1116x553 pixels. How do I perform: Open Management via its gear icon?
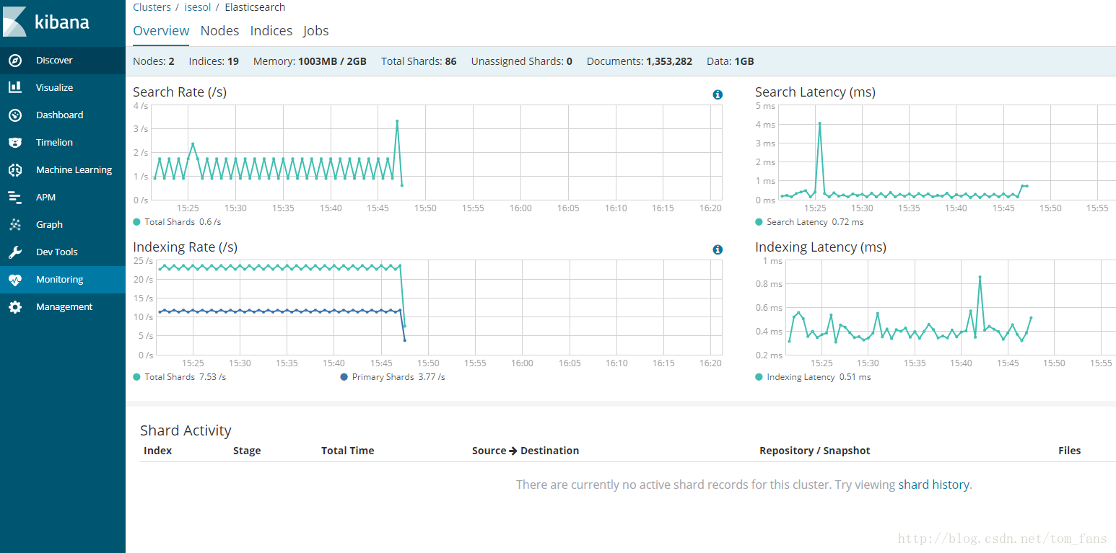[15, 306]
